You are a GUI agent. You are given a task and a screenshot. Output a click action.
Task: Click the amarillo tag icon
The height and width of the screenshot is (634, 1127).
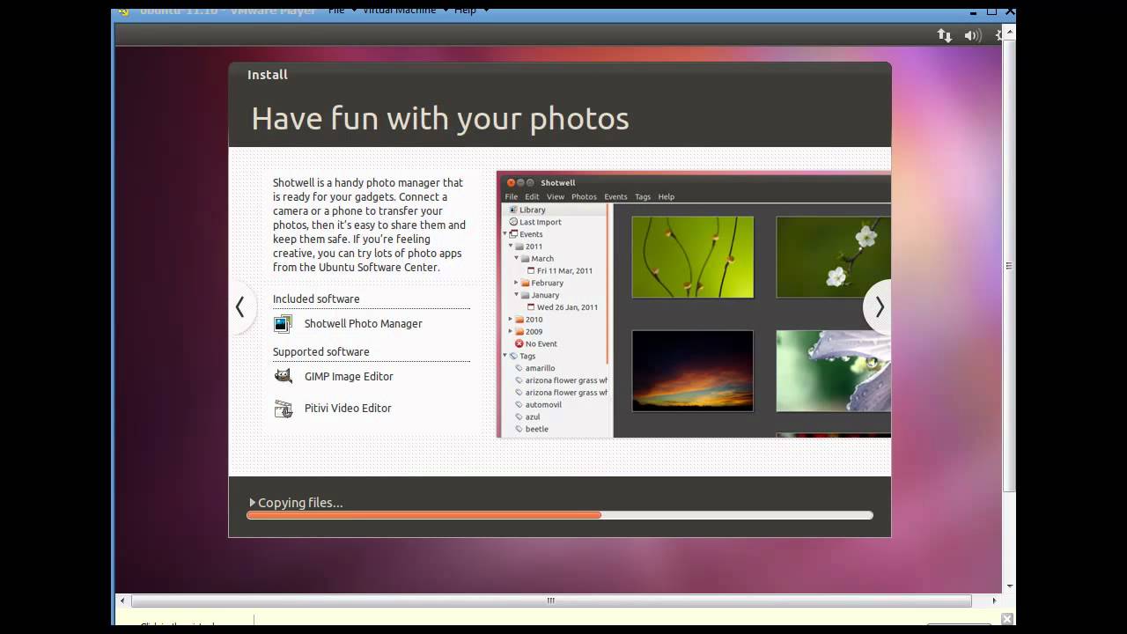click(x=519, y=368)
